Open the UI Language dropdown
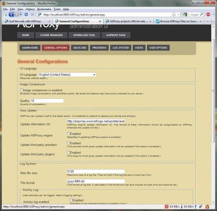 click(67, 75)
